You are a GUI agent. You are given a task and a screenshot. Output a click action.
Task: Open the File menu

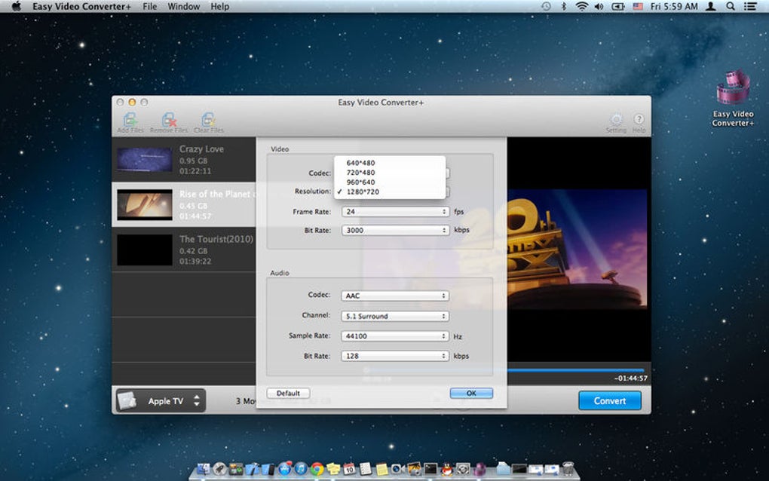[x=150, y=7]
